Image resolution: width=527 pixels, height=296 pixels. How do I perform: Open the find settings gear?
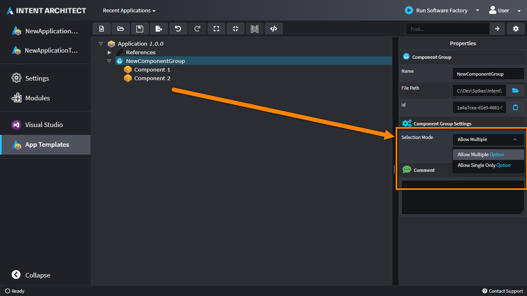coord(516,29)
